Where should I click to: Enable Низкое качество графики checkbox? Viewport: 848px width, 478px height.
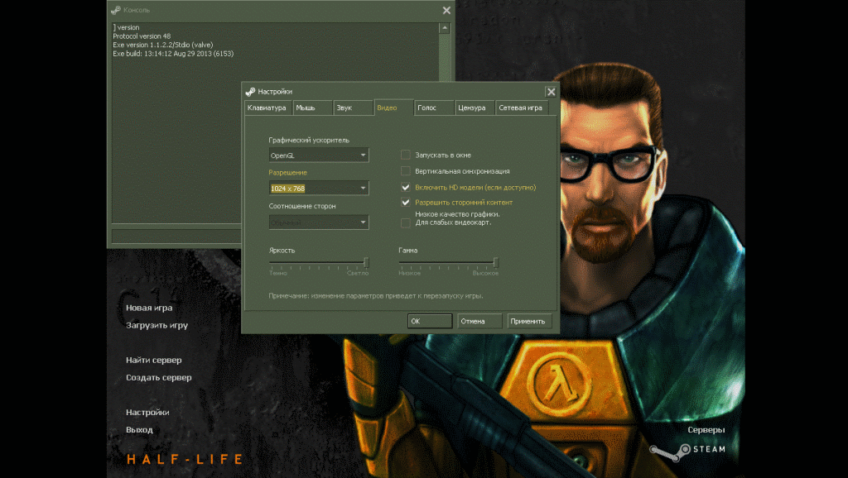tap(405, 222)
